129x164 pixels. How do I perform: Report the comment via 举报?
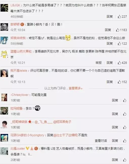click(x=98, y=63)
